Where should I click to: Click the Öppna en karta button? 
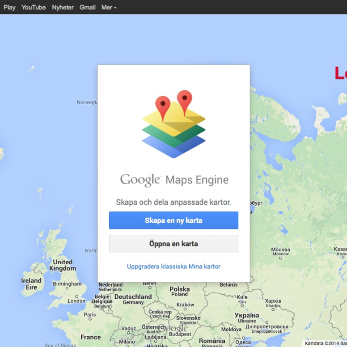pos(173,244)
